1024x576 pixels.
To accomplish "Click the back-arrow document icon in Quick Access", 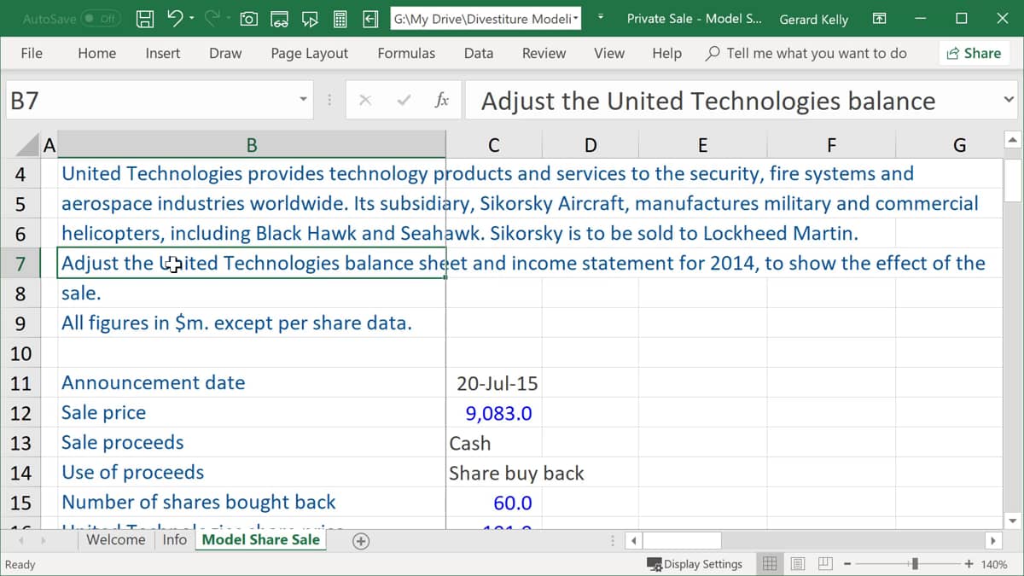I will coord(370,18).
